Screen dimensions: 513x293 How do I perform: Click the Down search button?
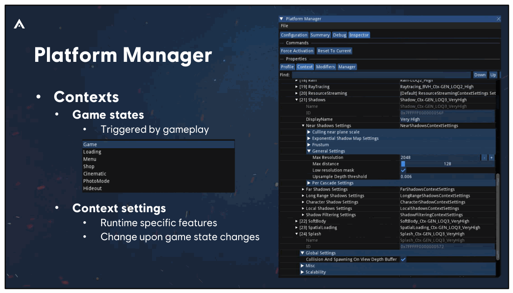point(480,75)
